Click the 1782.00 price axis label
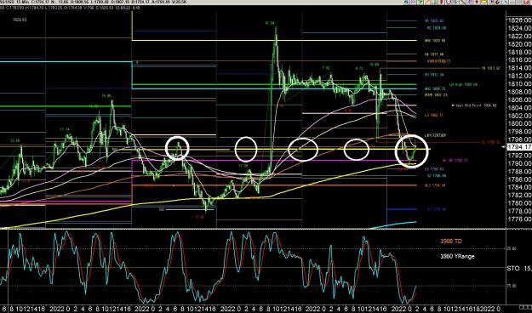532x313 pixels. click(x=519, y=196)
